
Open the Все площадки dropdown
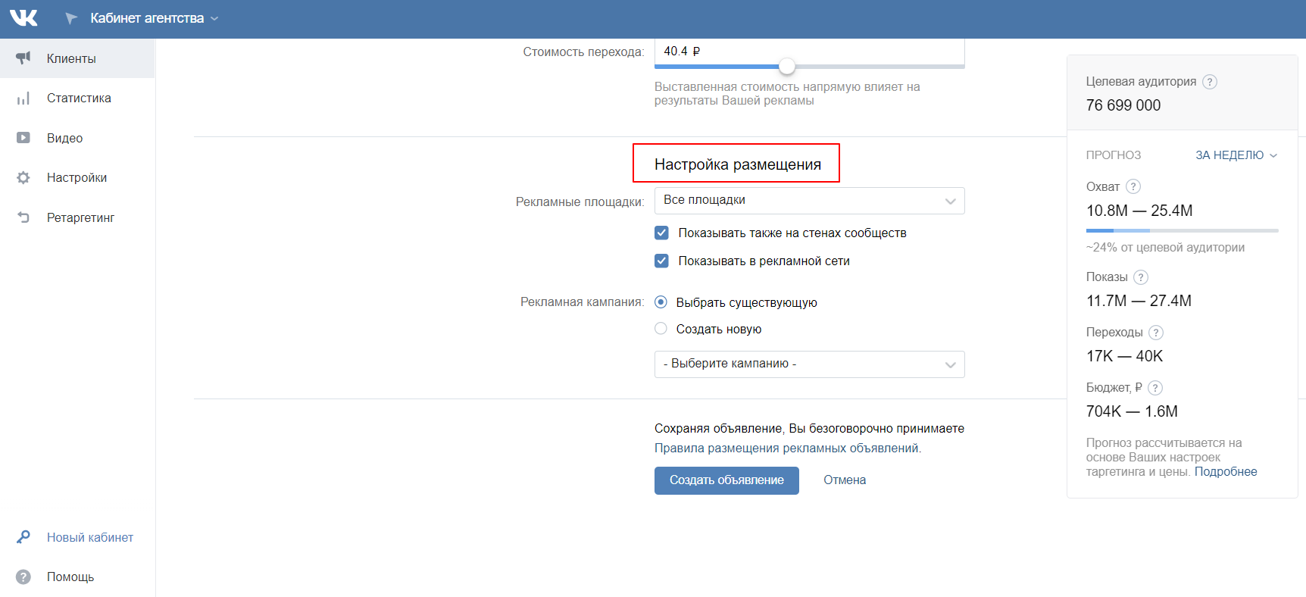point(809,201)
